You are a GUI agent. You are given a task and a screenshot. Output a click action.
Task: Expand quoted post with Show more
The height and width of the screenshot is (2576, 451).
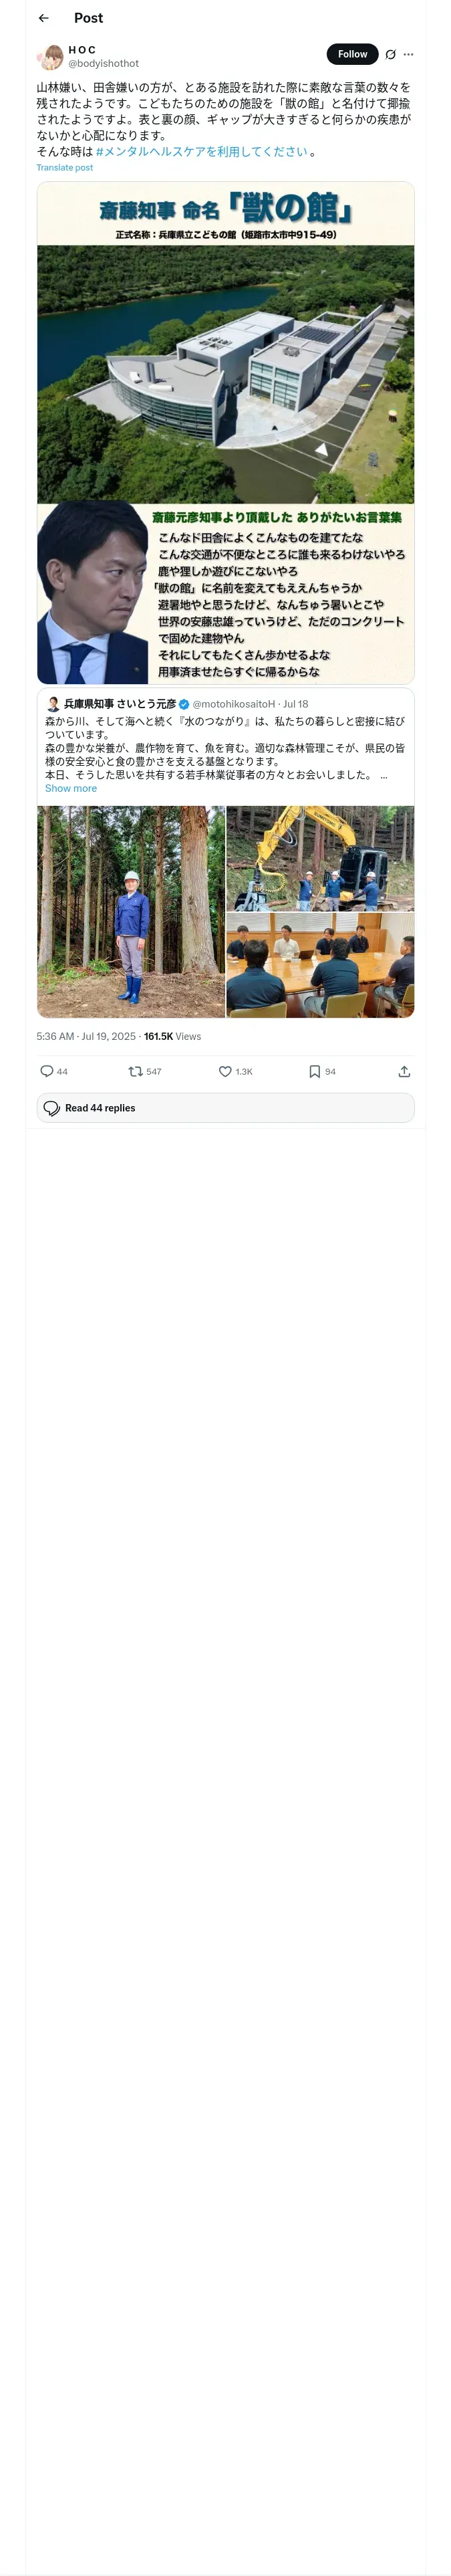point(71,788)
